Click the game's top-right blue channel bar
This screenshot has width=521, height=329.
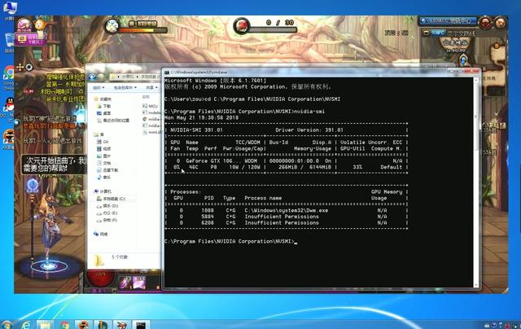click(447, 21)
